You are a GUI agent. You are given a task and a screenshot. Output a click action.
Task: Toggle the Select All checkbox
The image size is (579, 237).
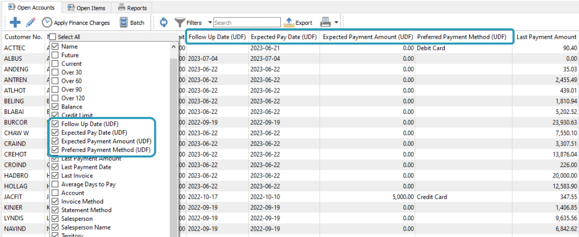point(53,37)
